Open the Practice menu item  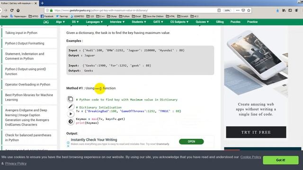coord(252,22)
